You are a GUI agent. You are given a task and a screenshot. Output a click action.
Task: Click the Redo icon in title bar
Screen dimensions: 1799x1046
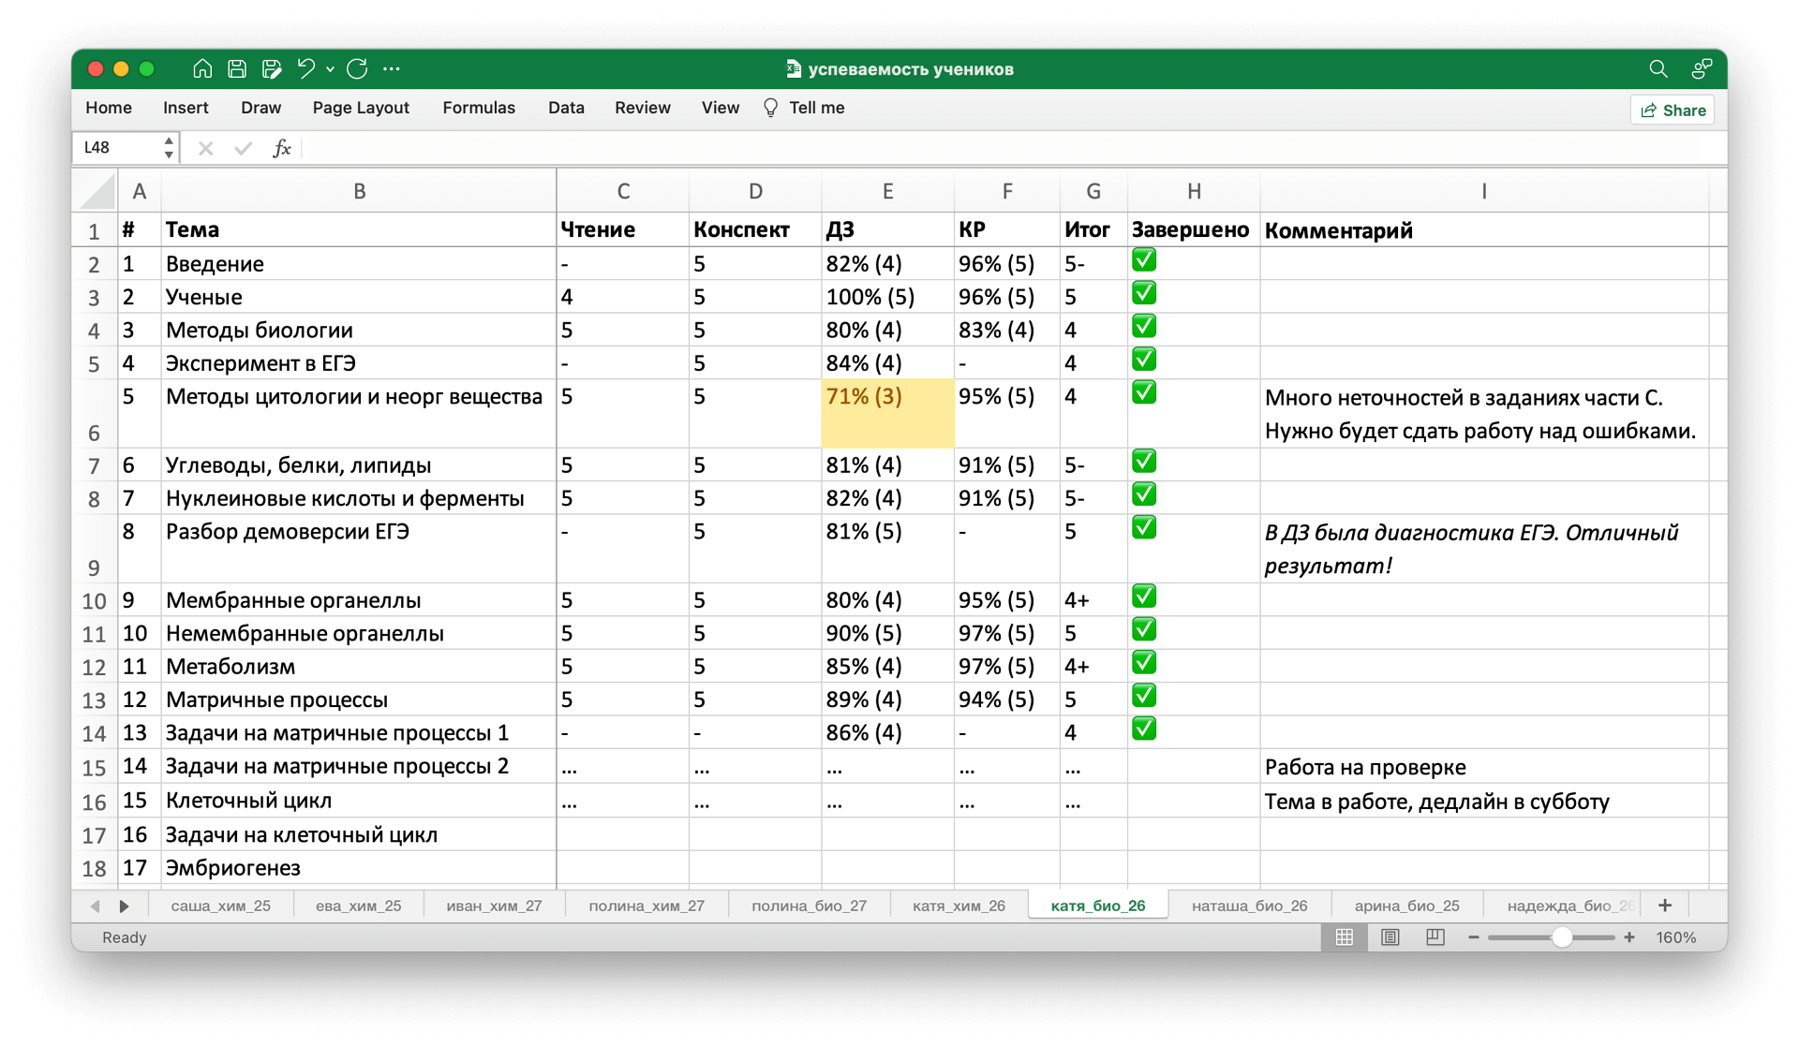357,68
